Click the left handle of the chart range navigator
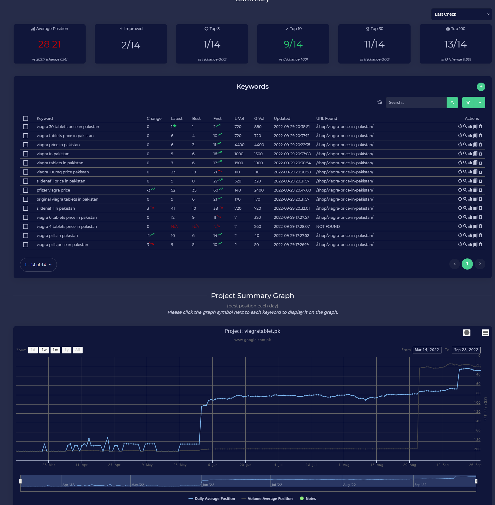Screen dimensions: 495x505 pyautogui.click(x=21, y=481)
